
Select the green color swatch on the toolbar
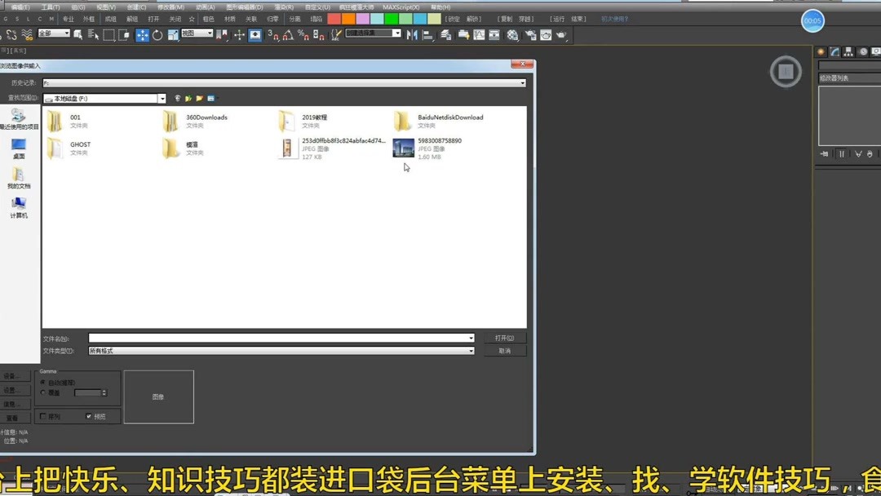point(391,17)
